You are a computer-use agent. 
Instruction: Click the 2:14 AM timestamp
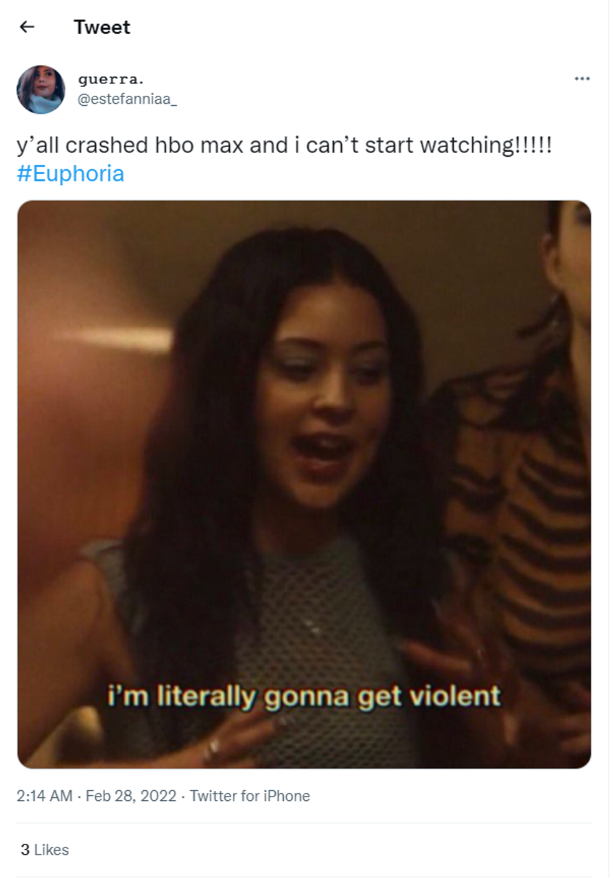[x=44, y=796]
